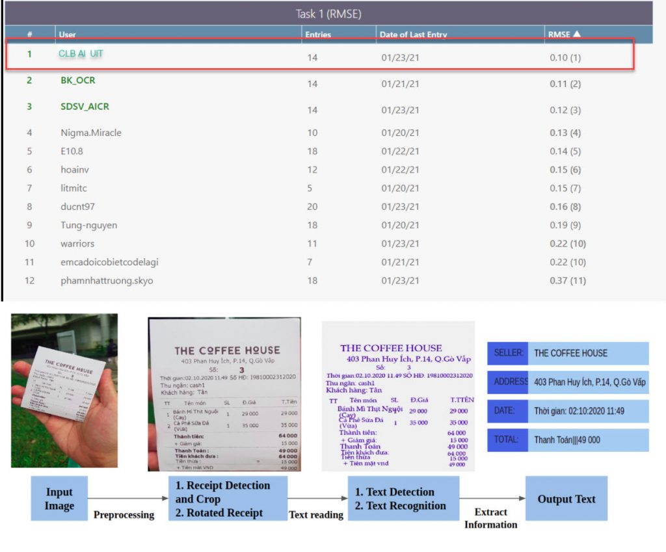Open CLB AI UIT user link
The height and width of the screenshot is (552, 666).
click(81, 54)
